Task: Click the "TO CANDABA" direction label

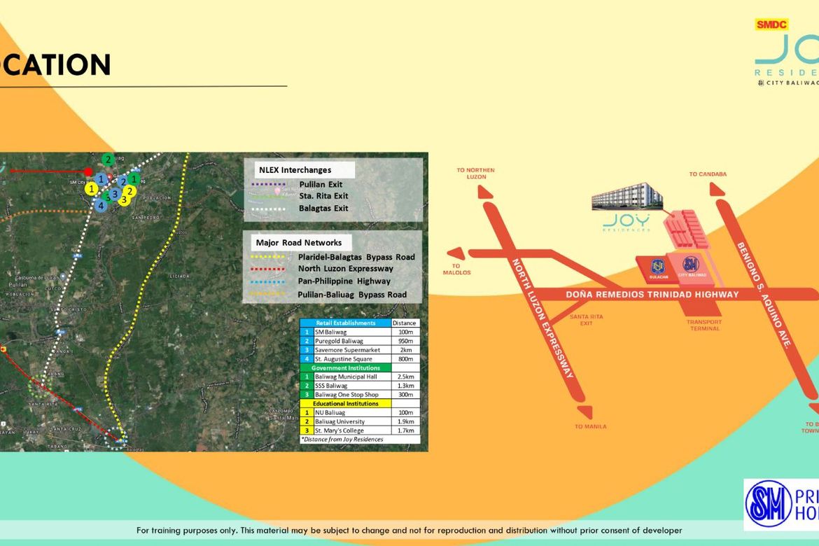Action: (x=708, y=174)
